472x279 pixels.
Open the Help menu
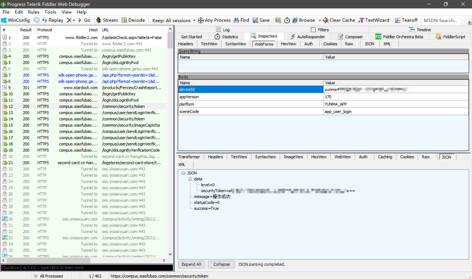click(82, 12)
